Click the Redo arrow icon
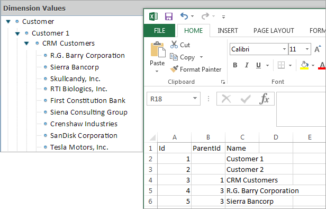Viewport: 326px width, 209px height. pos(205,16)
